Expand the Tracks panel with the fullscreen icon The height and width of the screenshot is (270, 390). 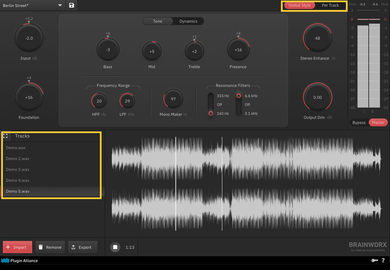(5, 136)
